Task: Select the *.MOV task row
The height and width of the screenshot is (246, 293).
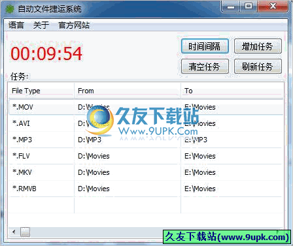Action: (x=146, y=107)
